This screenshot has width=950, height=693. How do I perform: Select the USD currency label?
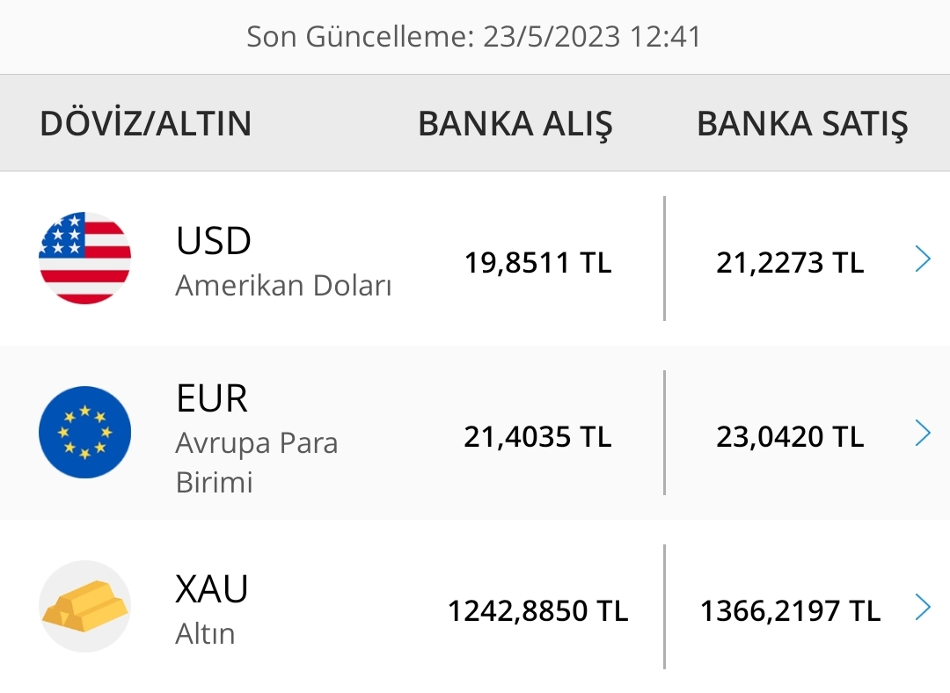(213, 240)
